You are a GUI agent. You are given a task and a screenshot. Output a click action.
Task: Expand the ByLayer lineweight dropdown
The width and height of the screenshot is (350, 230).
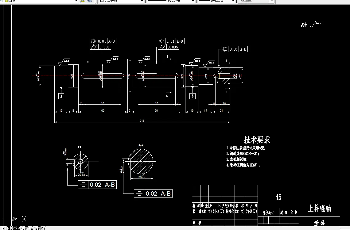[x=233, y=1]
